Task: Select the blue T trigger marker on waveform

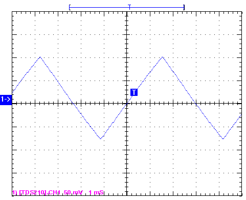Action: 134,92
